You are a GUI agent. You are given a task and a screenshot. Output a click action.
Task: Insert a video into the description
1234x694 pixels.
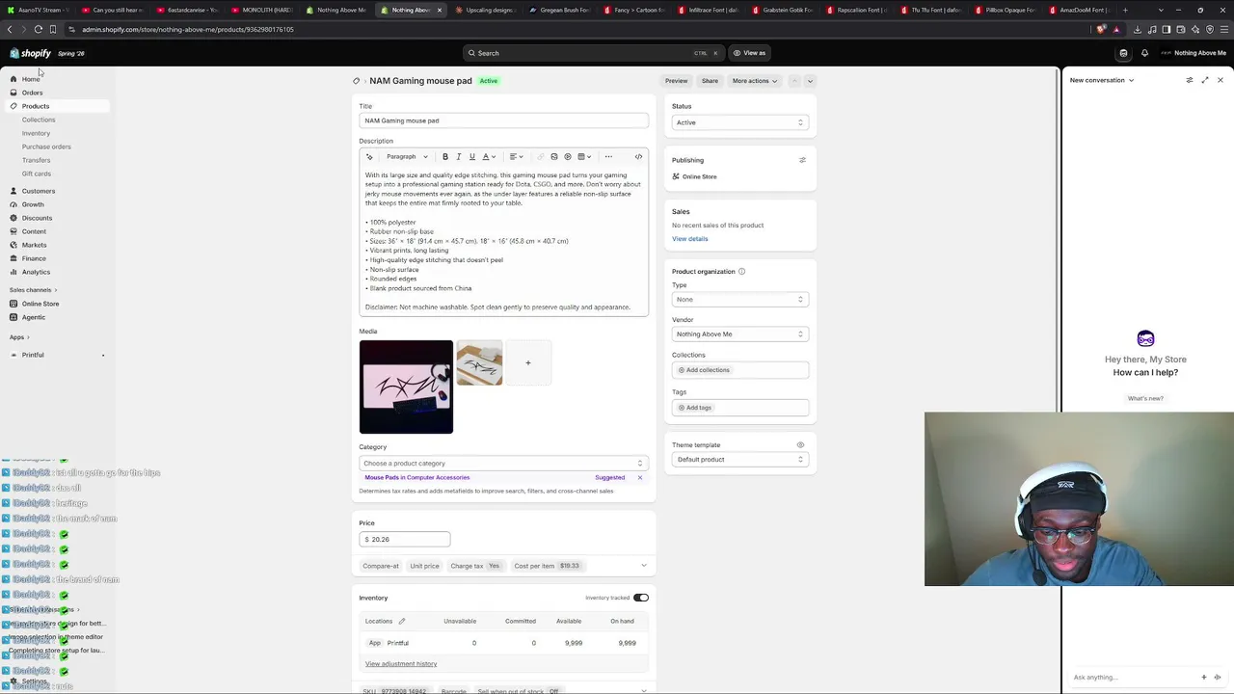pos(567,156)
